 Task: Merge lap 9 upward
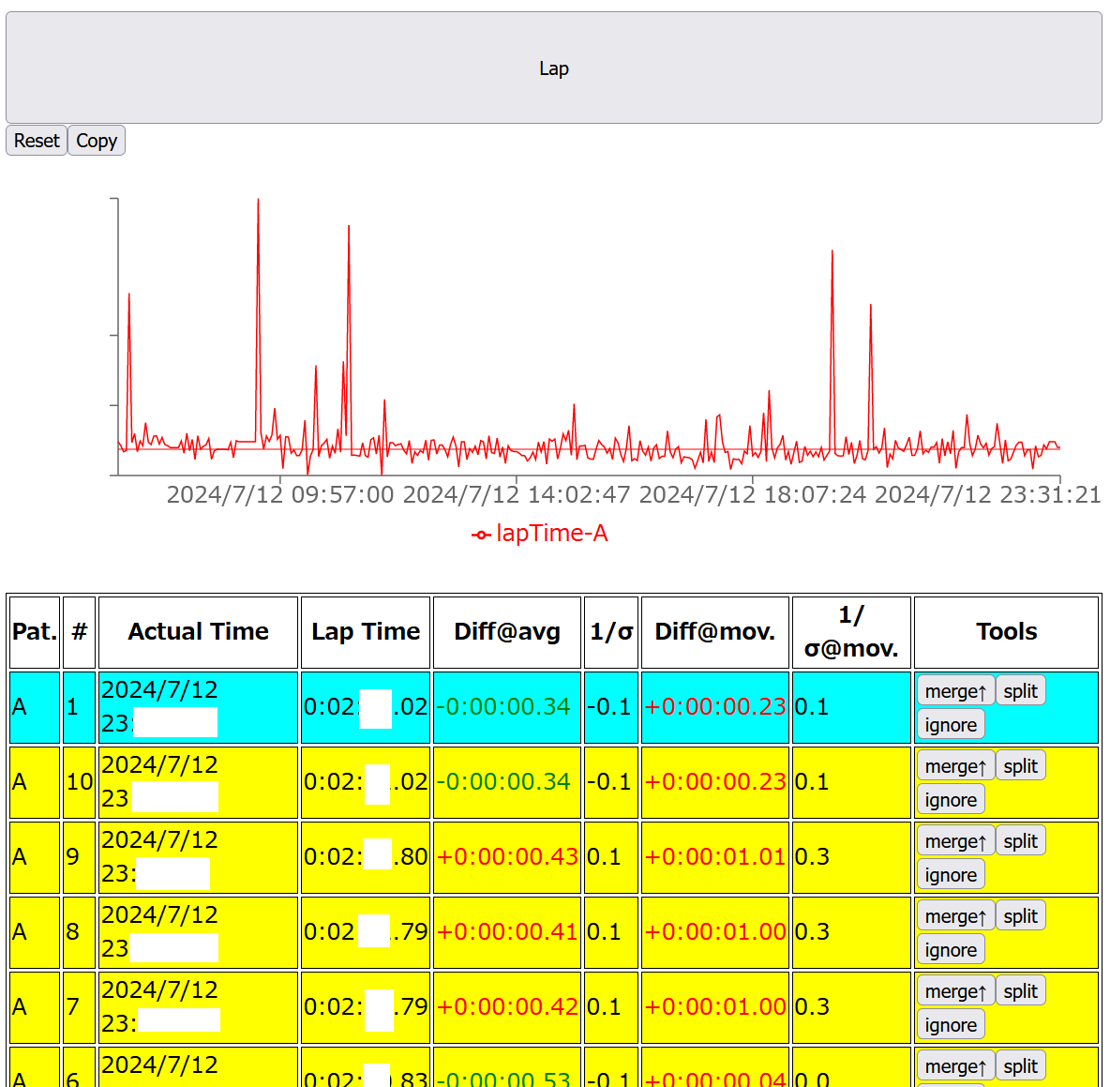point(954,841)
